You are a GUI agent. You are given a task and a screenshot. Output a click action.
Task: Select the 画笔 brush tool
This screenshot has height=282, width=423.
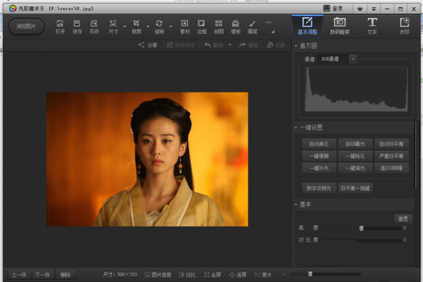(x=253, y=27)
